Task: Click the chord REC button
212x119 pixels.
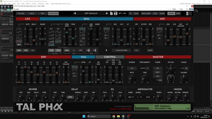Action: [158, 68]
